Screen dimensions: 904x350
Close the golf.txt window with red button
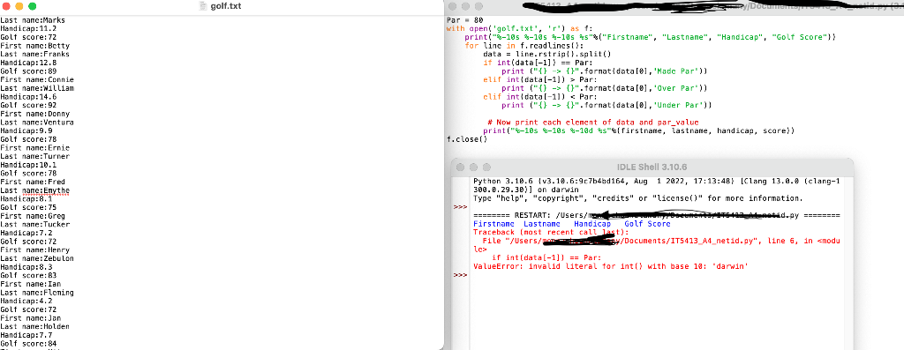coord(6,6)
